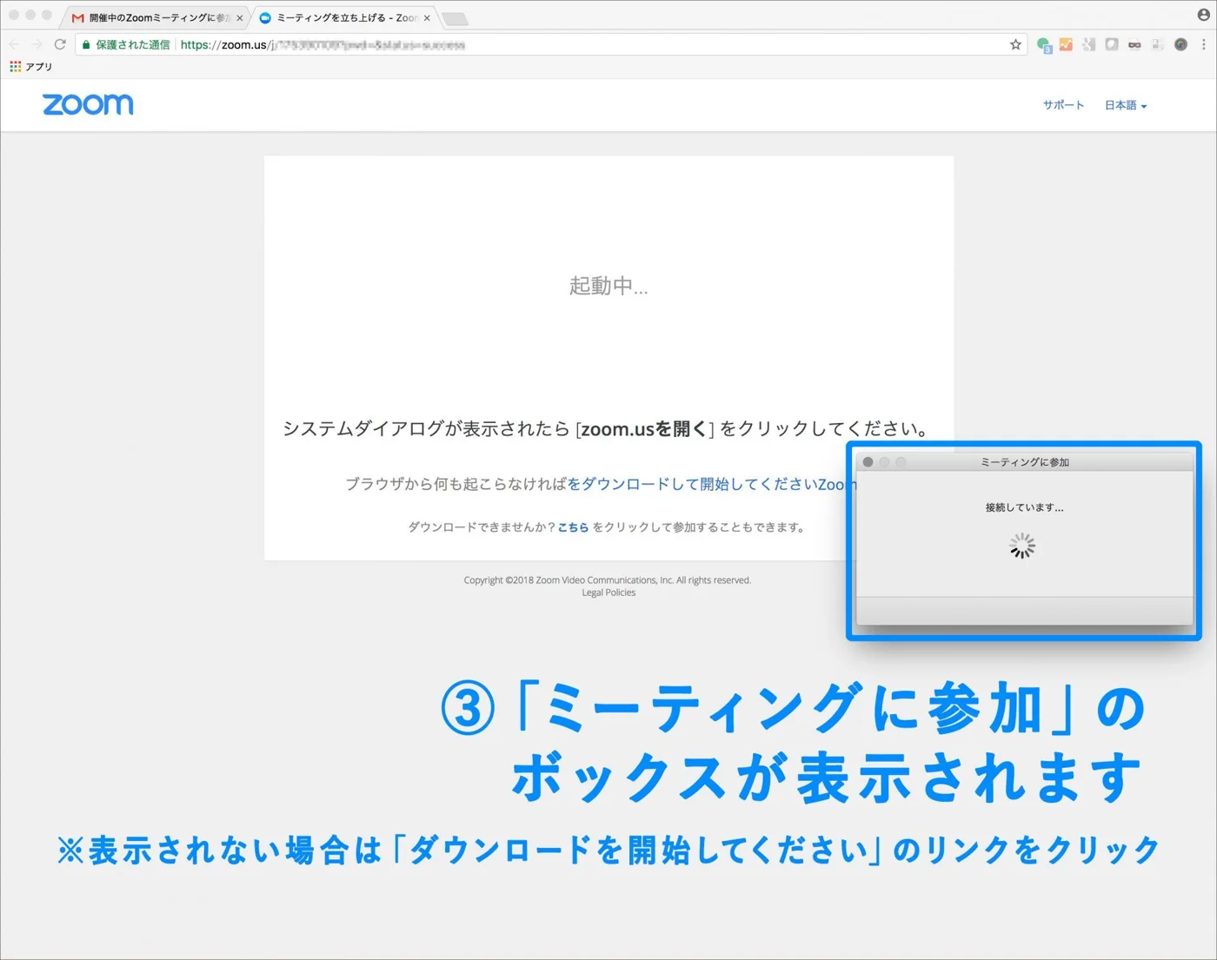Click the round colorful swirl extension icon
Image resolution: width=1217 pixels, height=960 pixels.
tap(1180, 44)
